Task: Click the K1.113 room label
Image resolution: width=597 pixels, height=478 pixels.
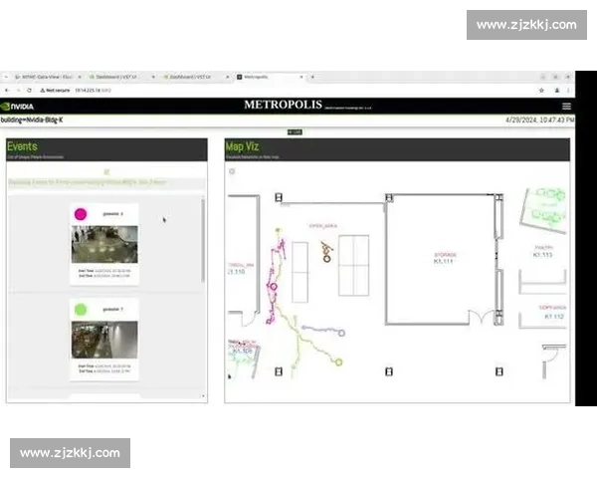Action: coord(543,255)
